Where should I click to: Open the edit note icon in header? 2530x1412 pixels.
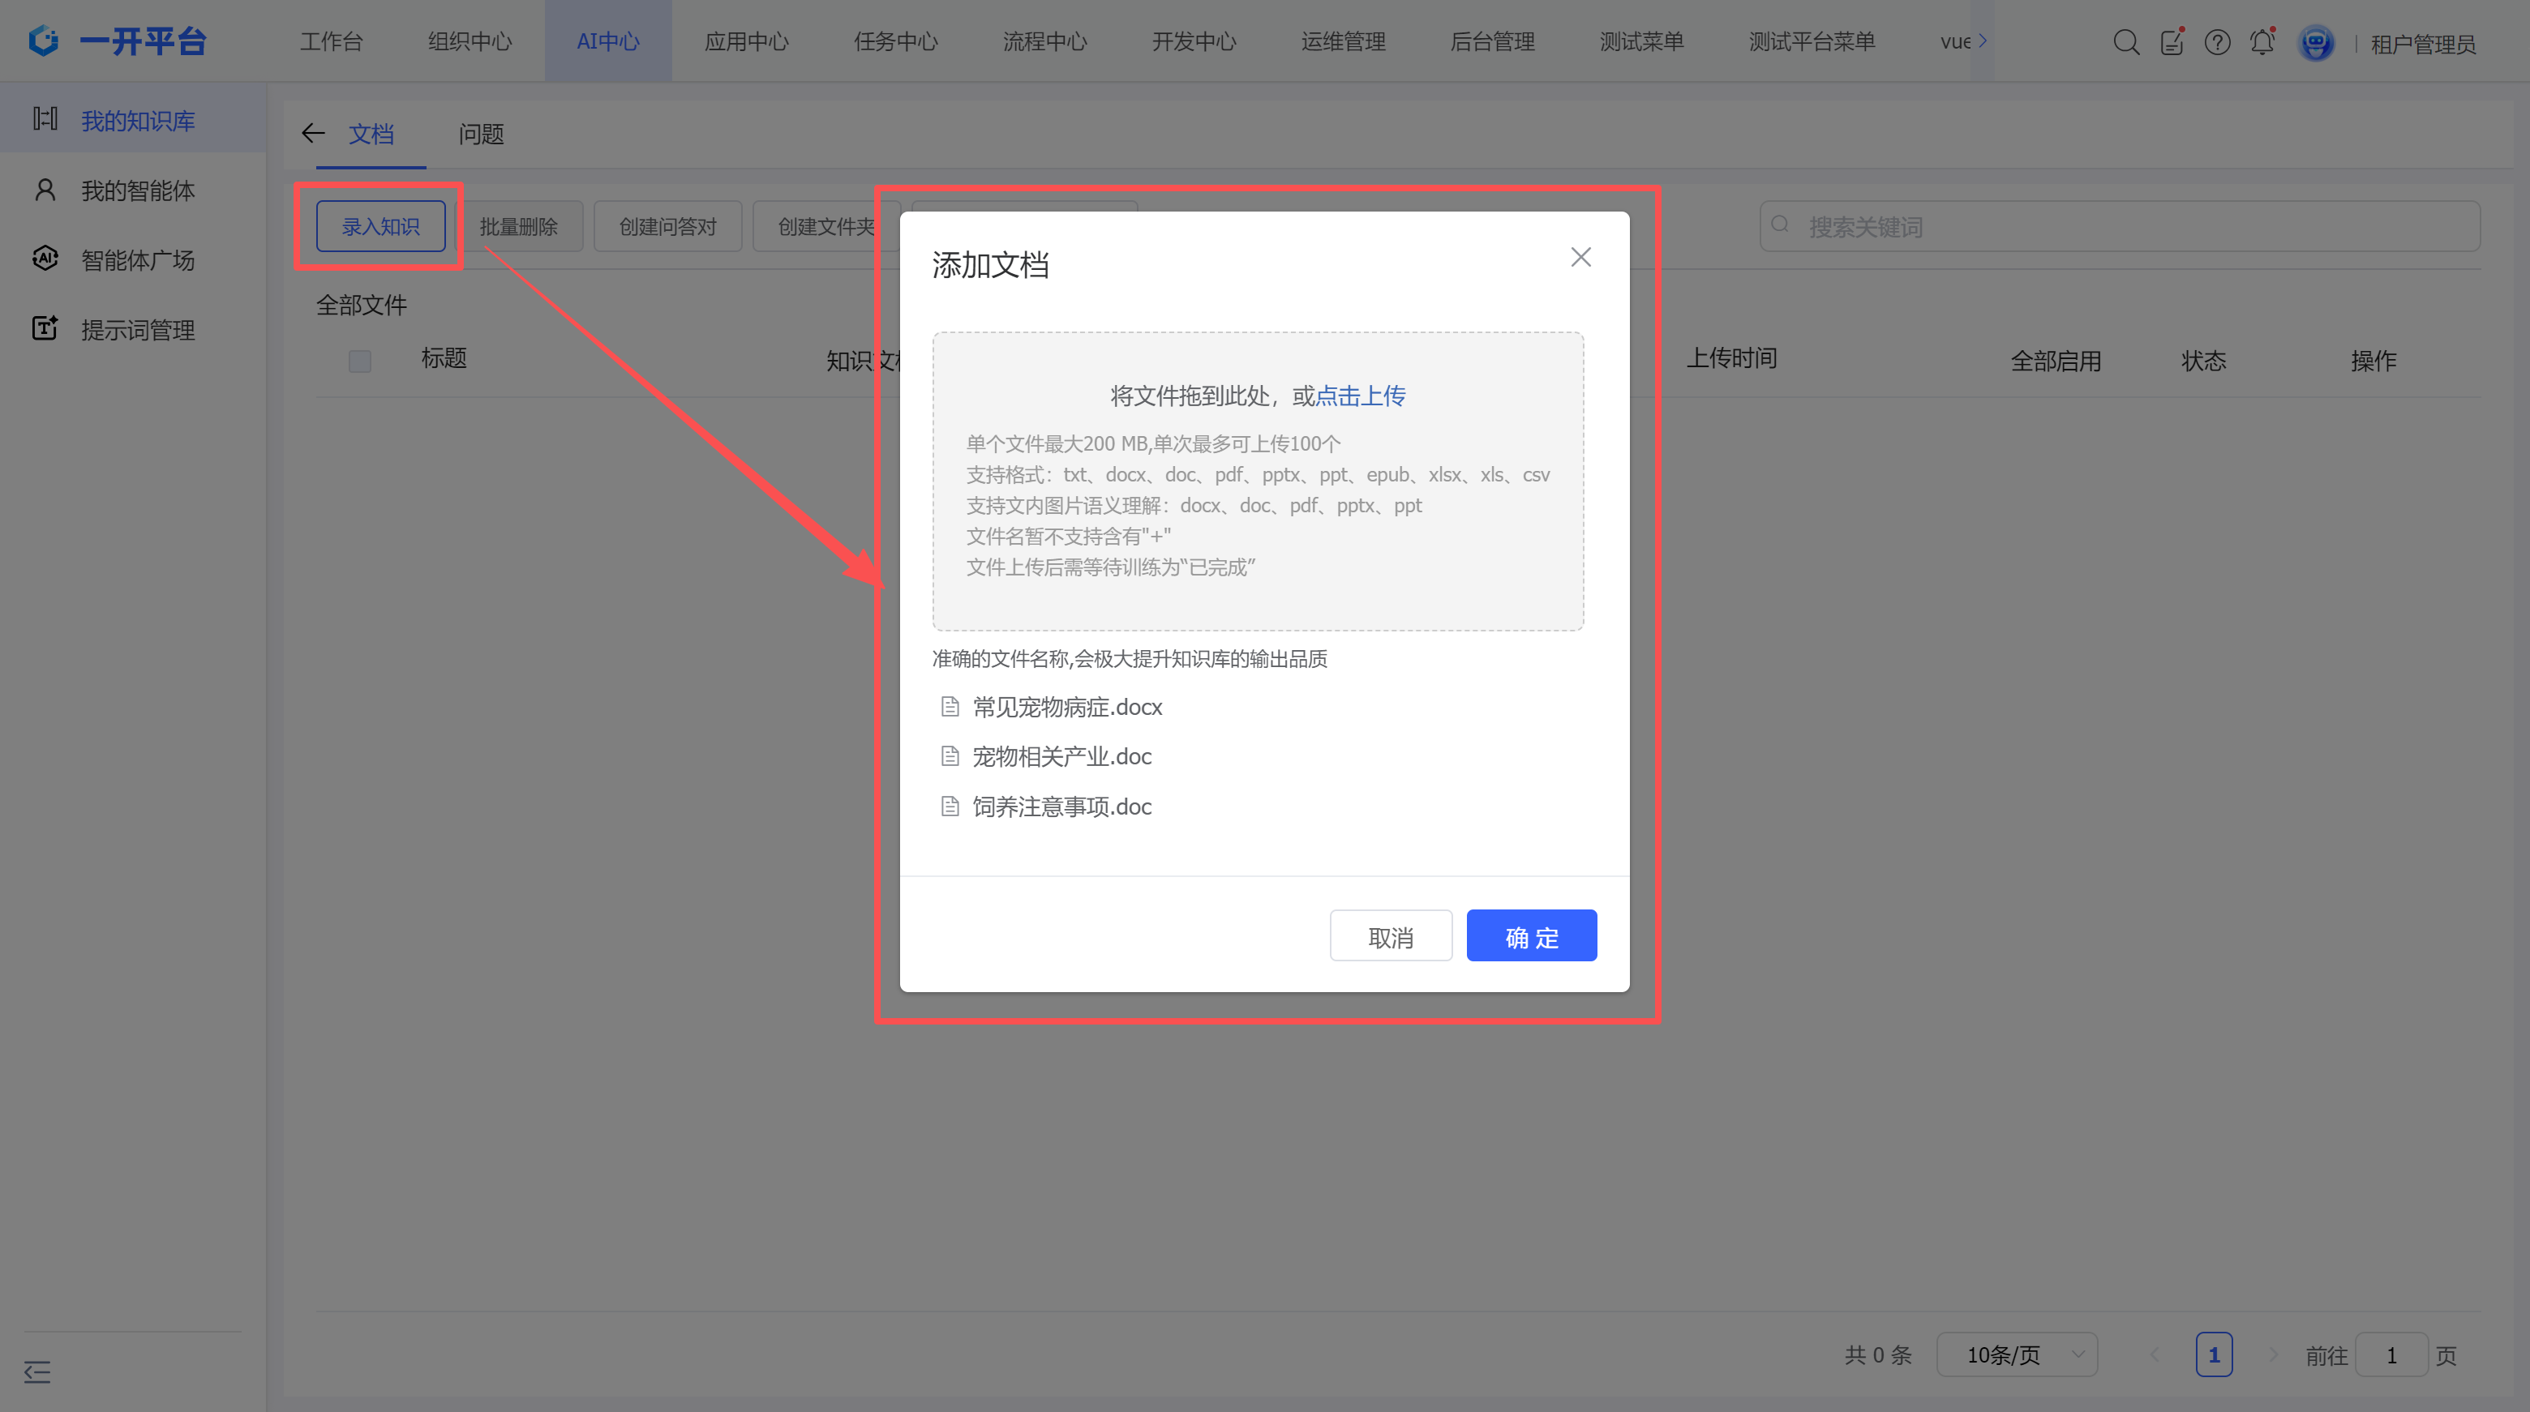click(2172, 42)
